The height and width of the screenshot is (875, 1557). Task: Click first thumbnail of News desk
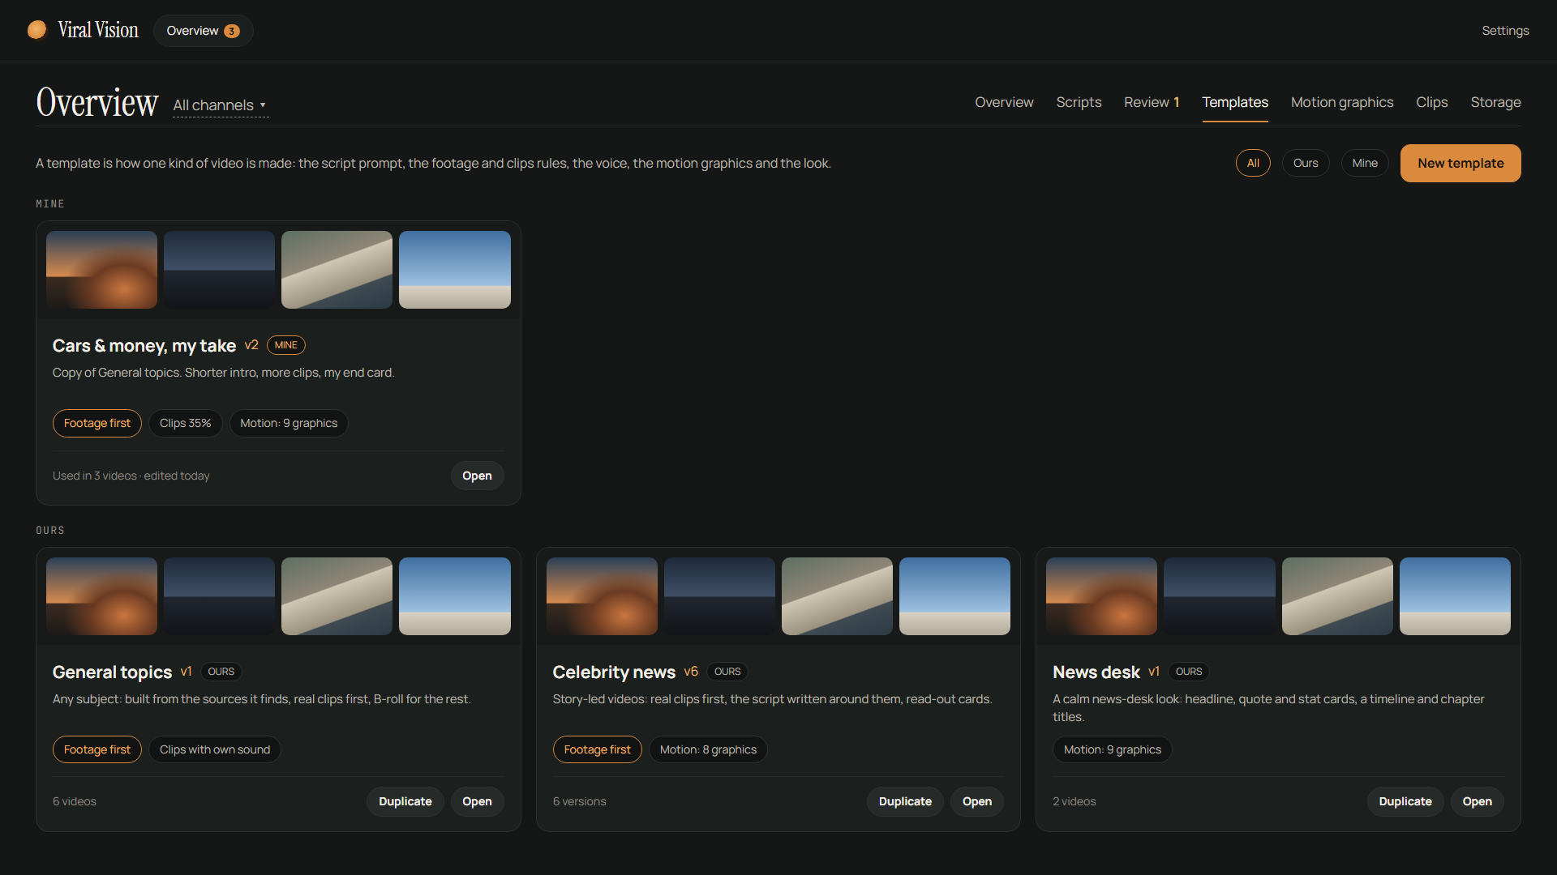click(1101, 596)
